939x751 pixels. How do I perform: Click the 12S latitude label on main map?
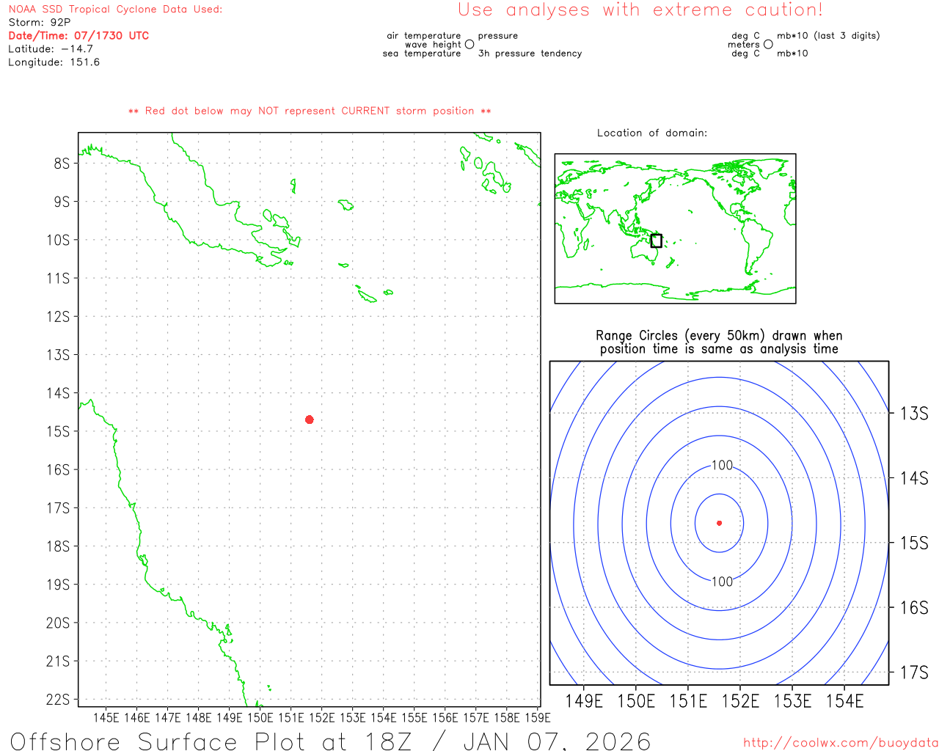coord(58,317)
